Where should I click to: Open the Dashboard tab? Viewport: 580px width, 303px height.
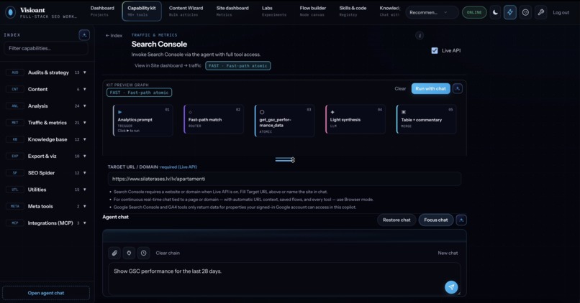point(102,11)
